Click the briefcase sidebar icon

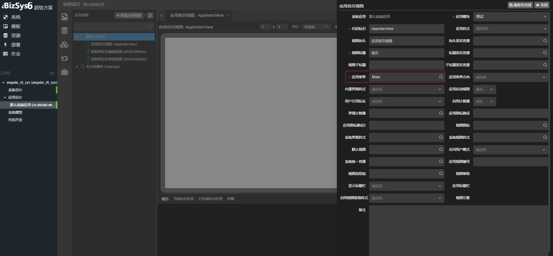[x=65, y=72]
